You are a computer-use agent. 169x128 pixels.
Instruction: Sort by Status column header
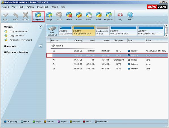[156, 40]
